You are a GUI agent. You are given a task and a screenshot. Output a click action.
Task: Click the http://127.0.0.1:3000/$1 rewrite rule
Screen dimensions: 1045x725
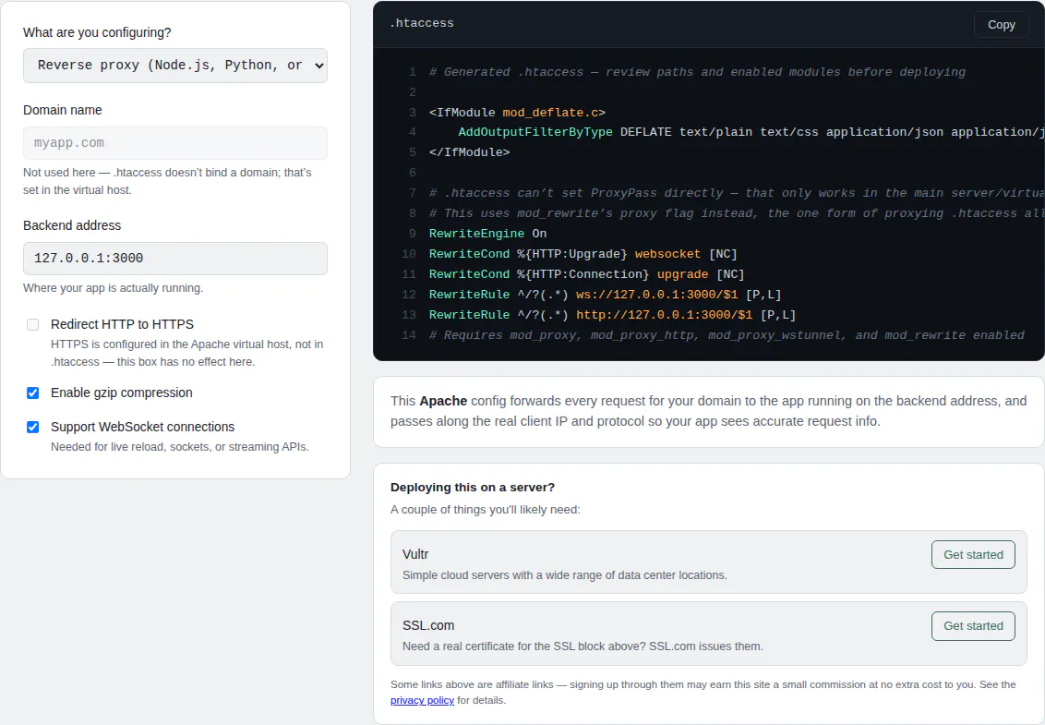[x=612, y=315]
